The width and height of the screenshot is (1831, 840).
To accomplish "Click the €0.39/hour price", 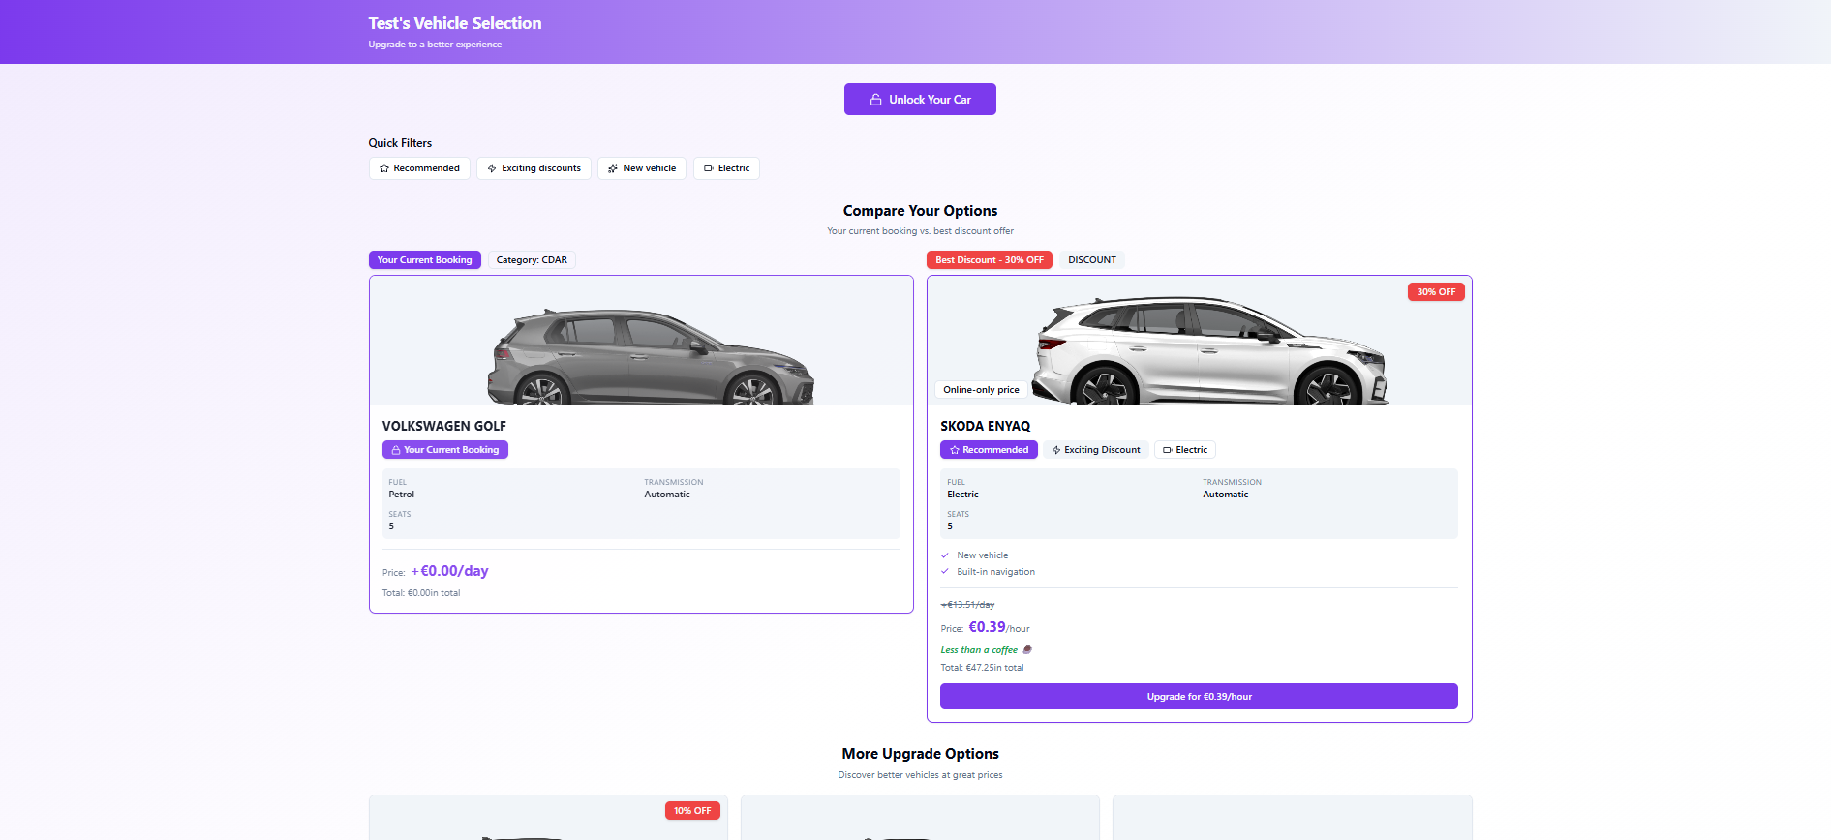I will coord(999,627).
